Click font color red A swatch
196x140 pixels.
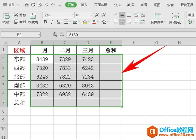(94, 22)
